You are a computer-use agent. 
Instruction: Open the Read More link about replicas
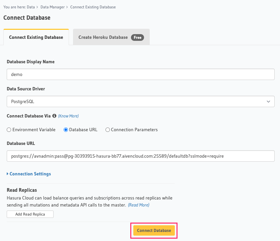(138, 205)
